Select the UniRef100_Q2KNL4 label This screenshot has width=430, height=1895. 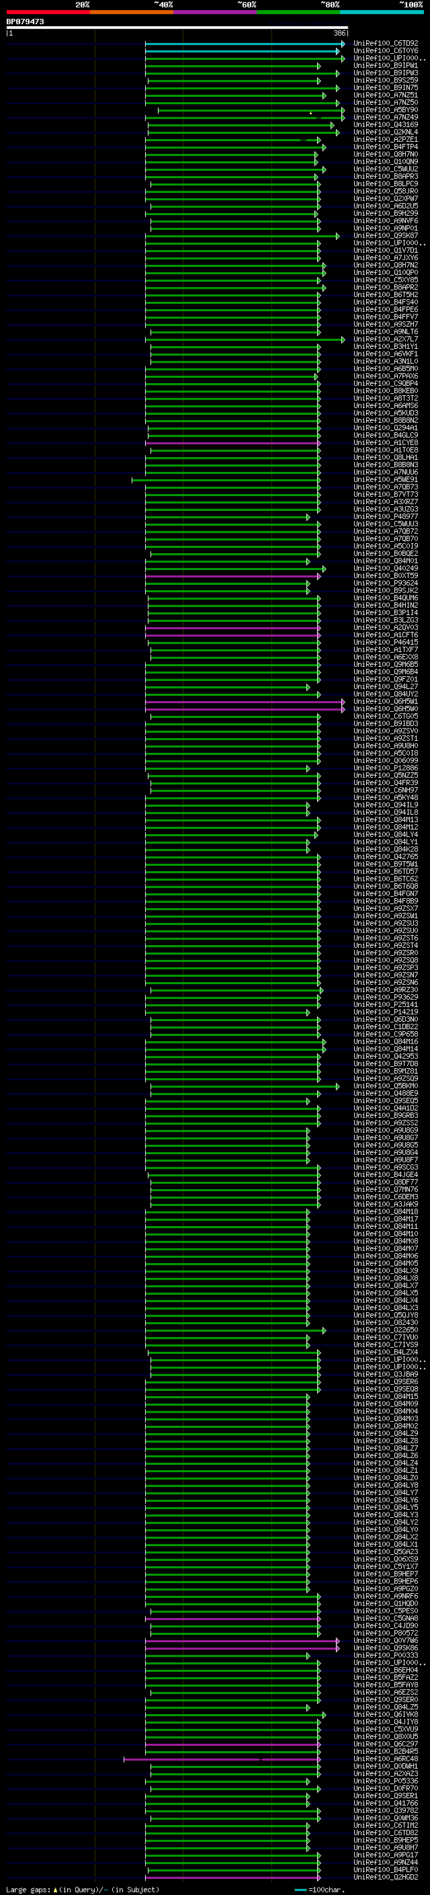pos(386,132)
